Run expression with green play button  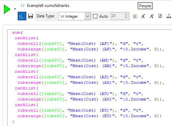7,9
